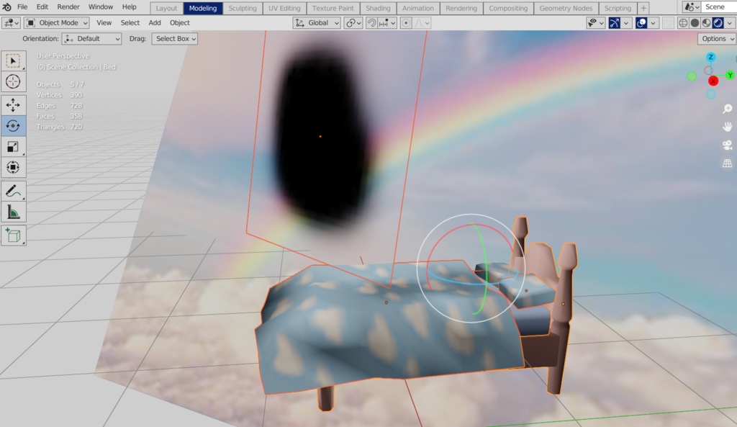
Task: Toggle viewport overlays display
Action: 641,22
